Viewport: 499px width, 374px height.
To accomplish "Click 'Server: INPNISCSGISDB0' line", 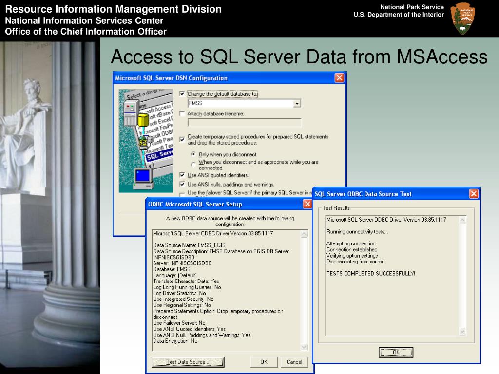I will (182, 263).
